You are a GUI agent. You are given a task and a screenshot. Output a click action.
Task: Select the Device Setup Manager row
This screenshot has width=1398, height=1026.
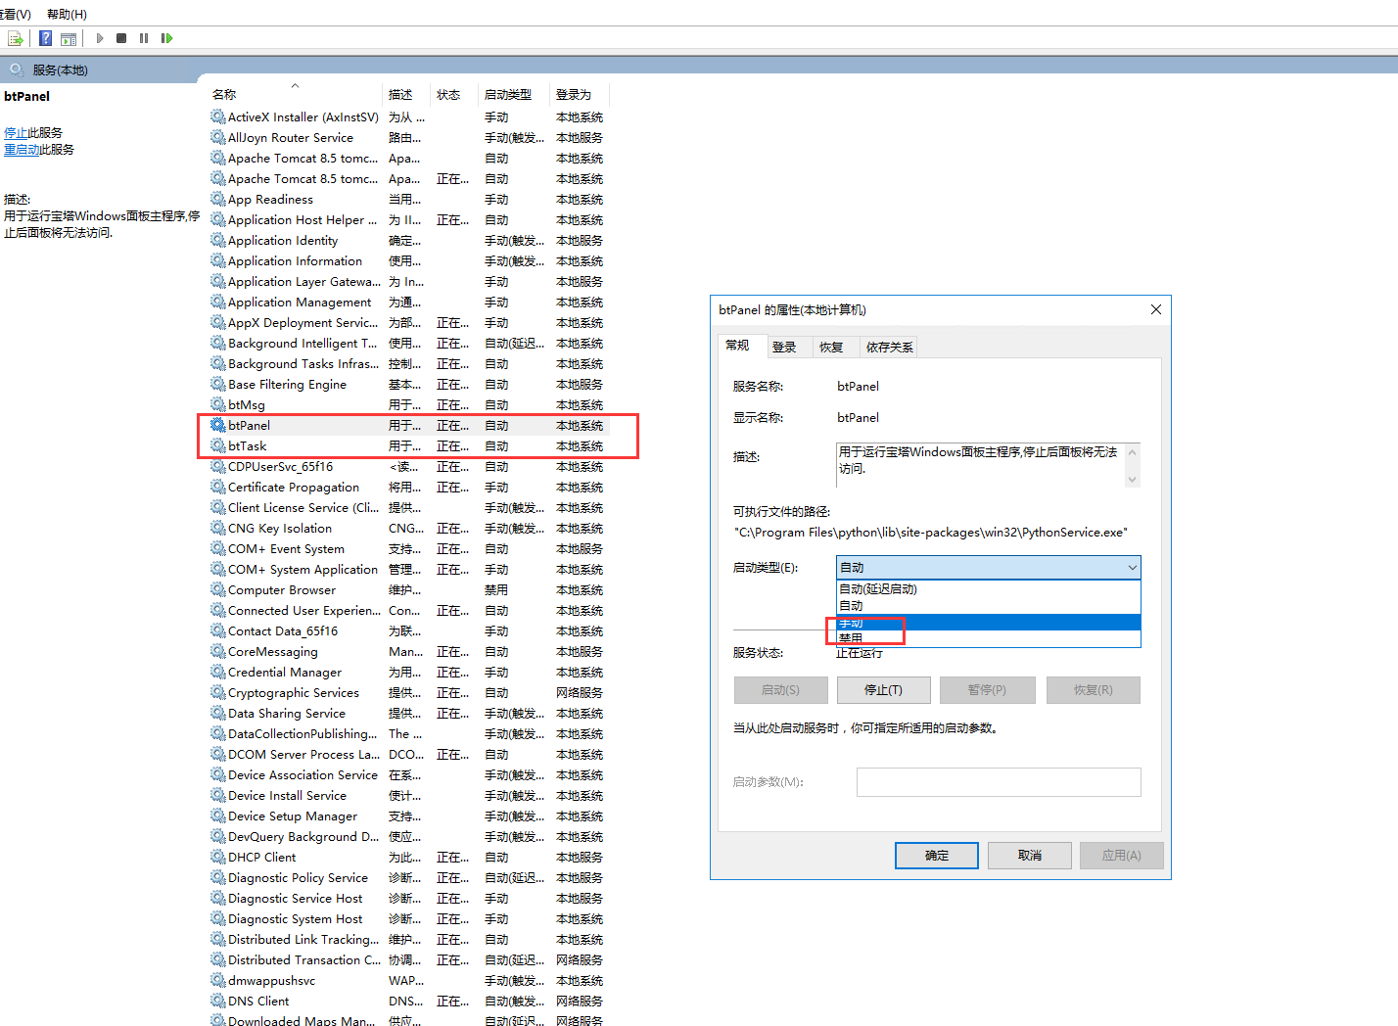pyautogui.click(x=408, y=816)
